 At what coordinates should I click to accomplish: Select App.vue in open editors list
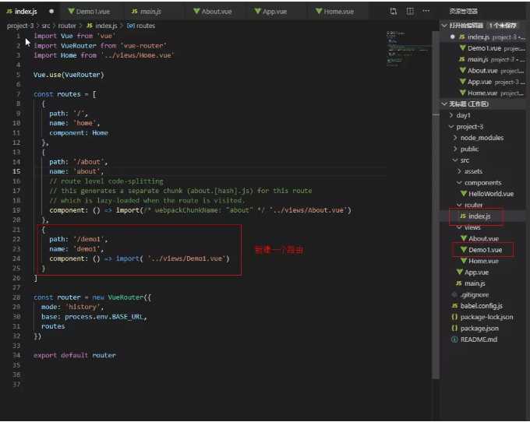pos(482,82)
